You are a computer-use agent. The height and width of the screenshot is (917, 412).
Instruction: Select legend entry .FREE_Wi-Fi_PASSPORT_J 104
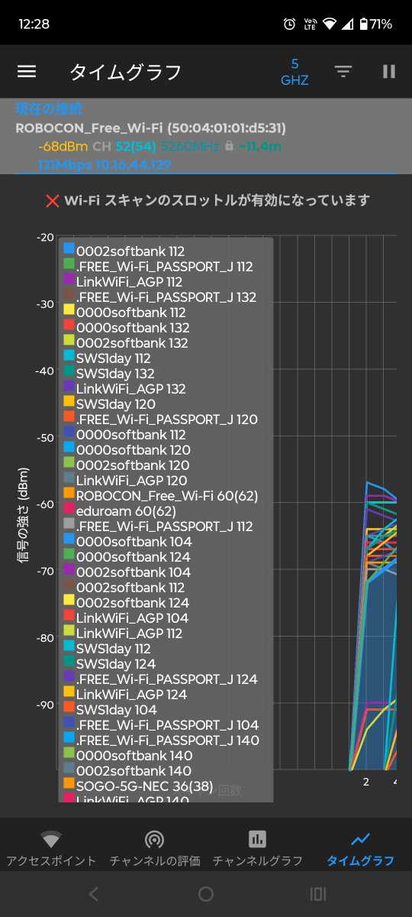click(162, 724)
